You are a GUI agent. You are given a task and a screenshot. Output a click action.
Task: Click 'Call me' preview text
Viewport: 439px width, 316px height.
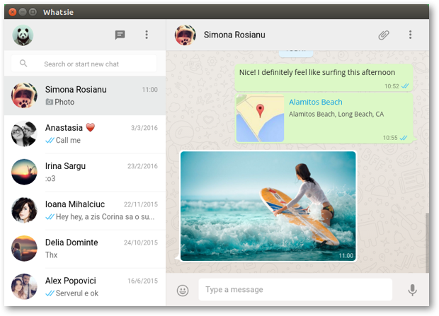coord(68,141)
